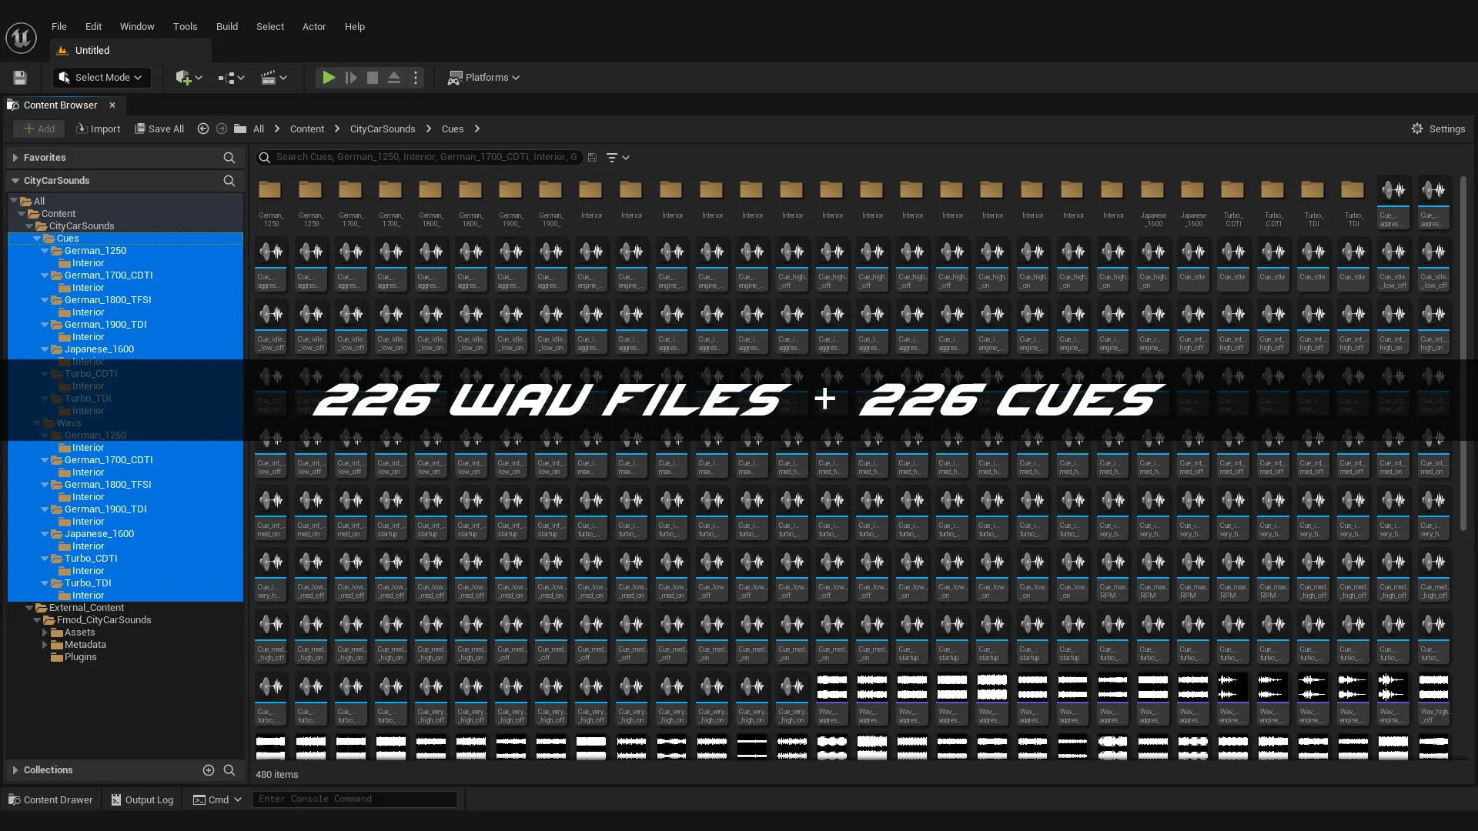Image resolution: width=1478 pixels, height=831 pixels.
Task: Navigate back with the history arrow icon
Action: tap(203, 129)
